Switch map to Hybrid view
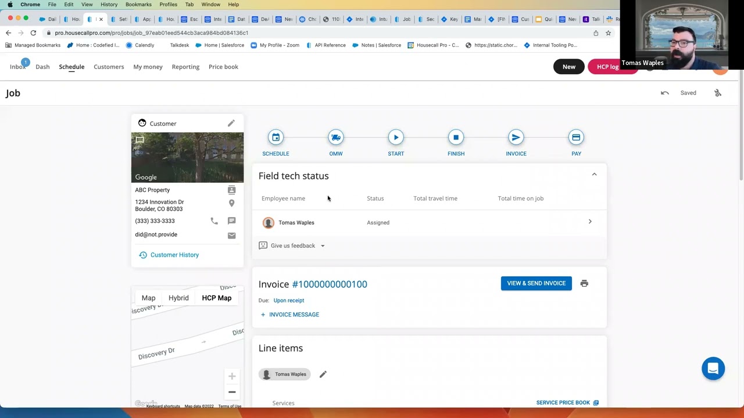744x418 pixels. point(178,298)
